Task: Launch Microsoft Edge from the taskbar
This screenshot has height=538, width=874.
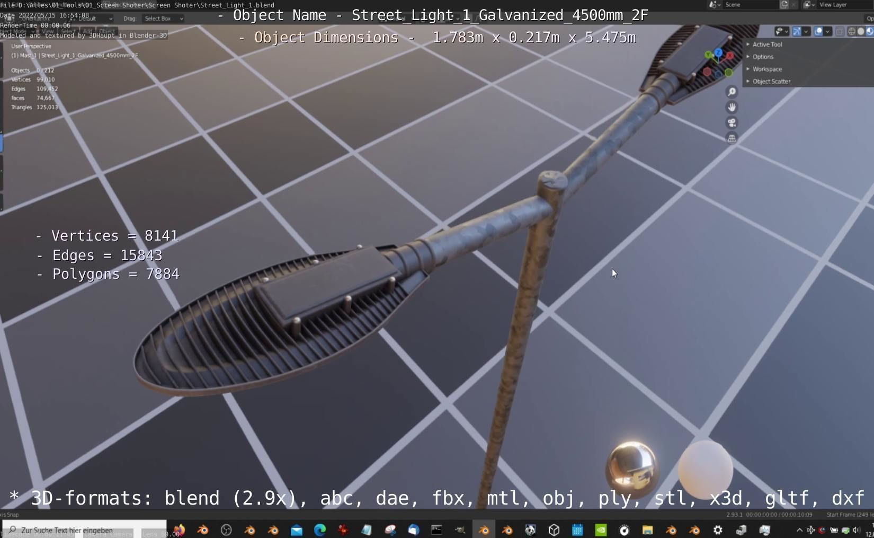Action: [x=320, y=530]
